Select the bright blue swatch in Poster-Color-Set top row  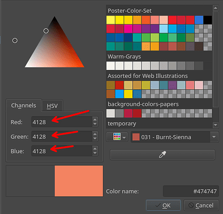199,20
